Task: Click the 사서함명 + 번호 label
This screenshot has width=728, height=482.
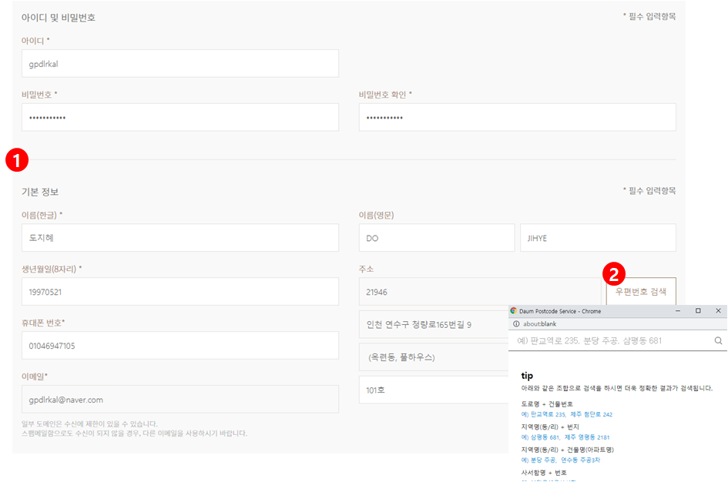Action: click(544, 473)
